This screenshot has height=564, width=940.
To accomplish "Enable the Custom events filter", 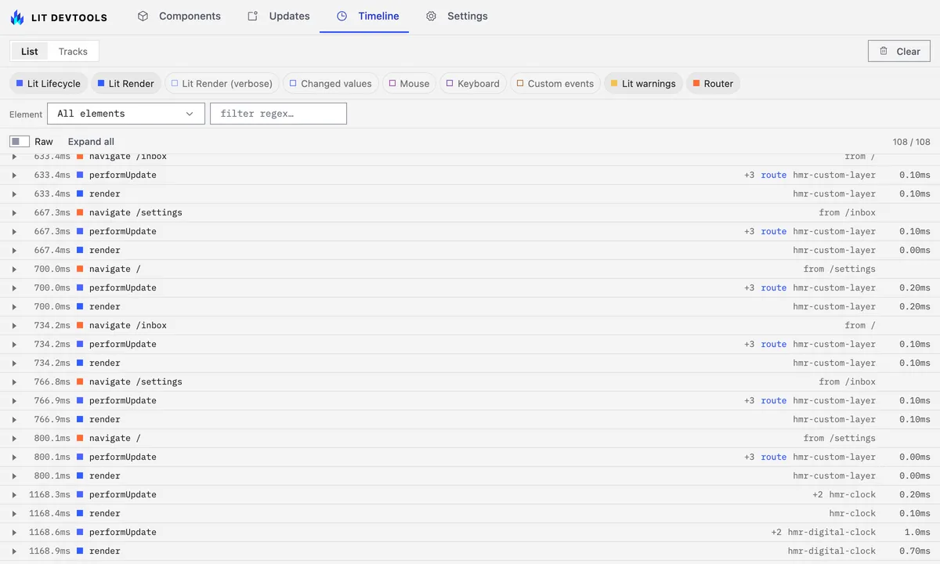I will click(x=555, y=83).
